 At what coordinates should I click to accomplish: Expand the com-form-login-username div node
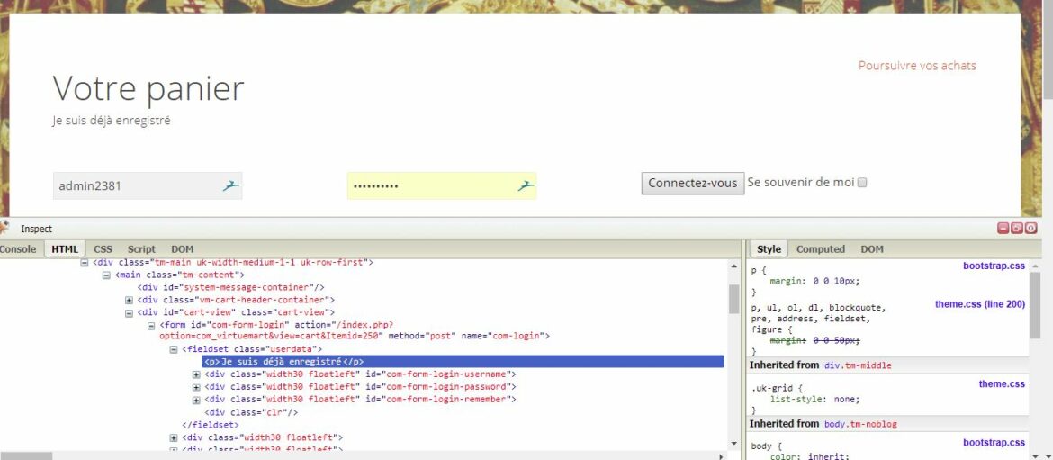click(197, 374)
